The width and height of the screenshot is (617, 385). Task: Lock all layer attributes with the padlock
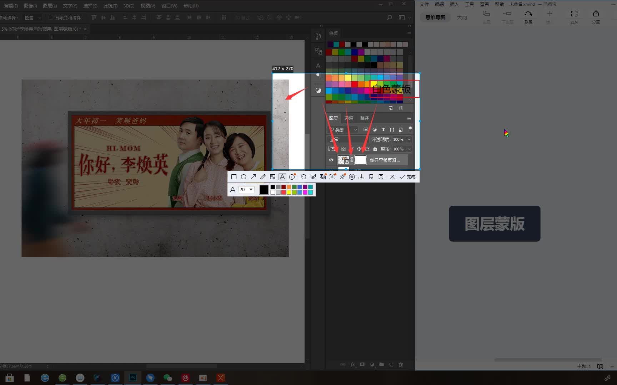[x=375, y=149]
